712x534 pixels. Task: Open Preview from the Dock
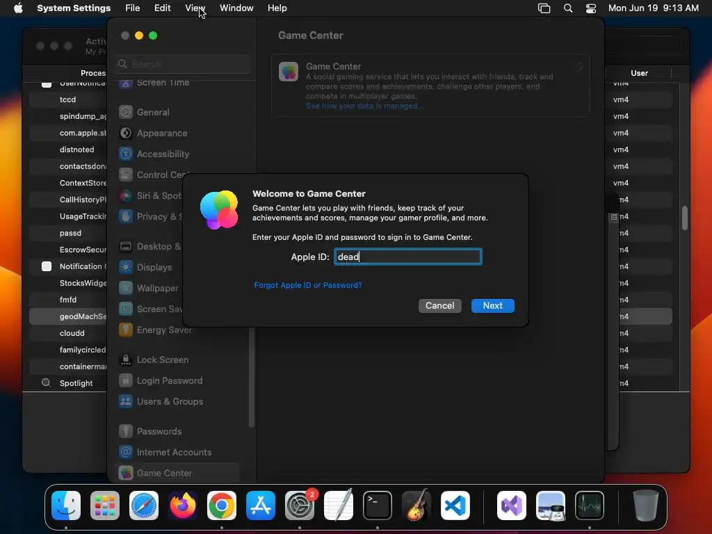pyautogui.click(x=551, y=505)
